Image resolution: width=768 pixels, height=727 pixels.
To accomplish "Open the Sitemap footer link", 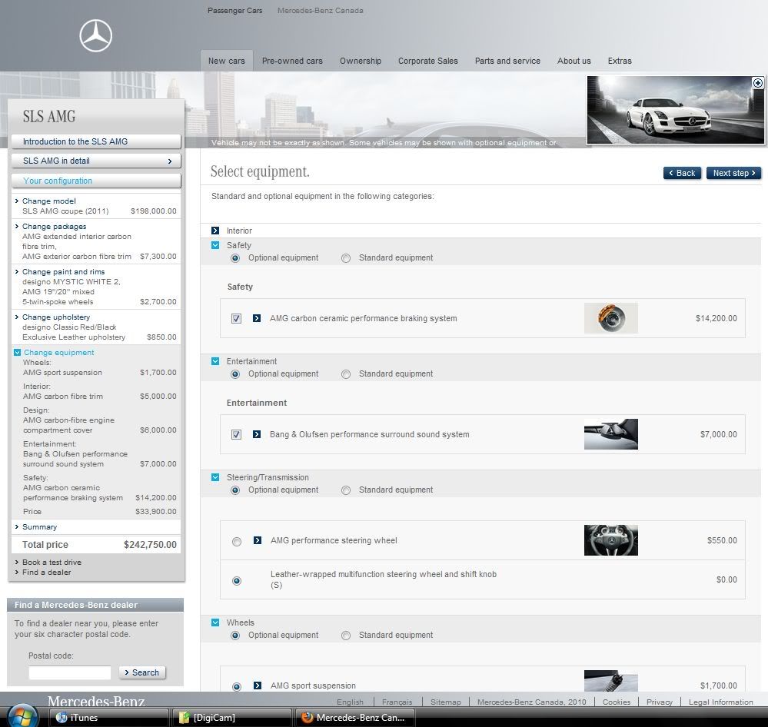I will 446,702.
